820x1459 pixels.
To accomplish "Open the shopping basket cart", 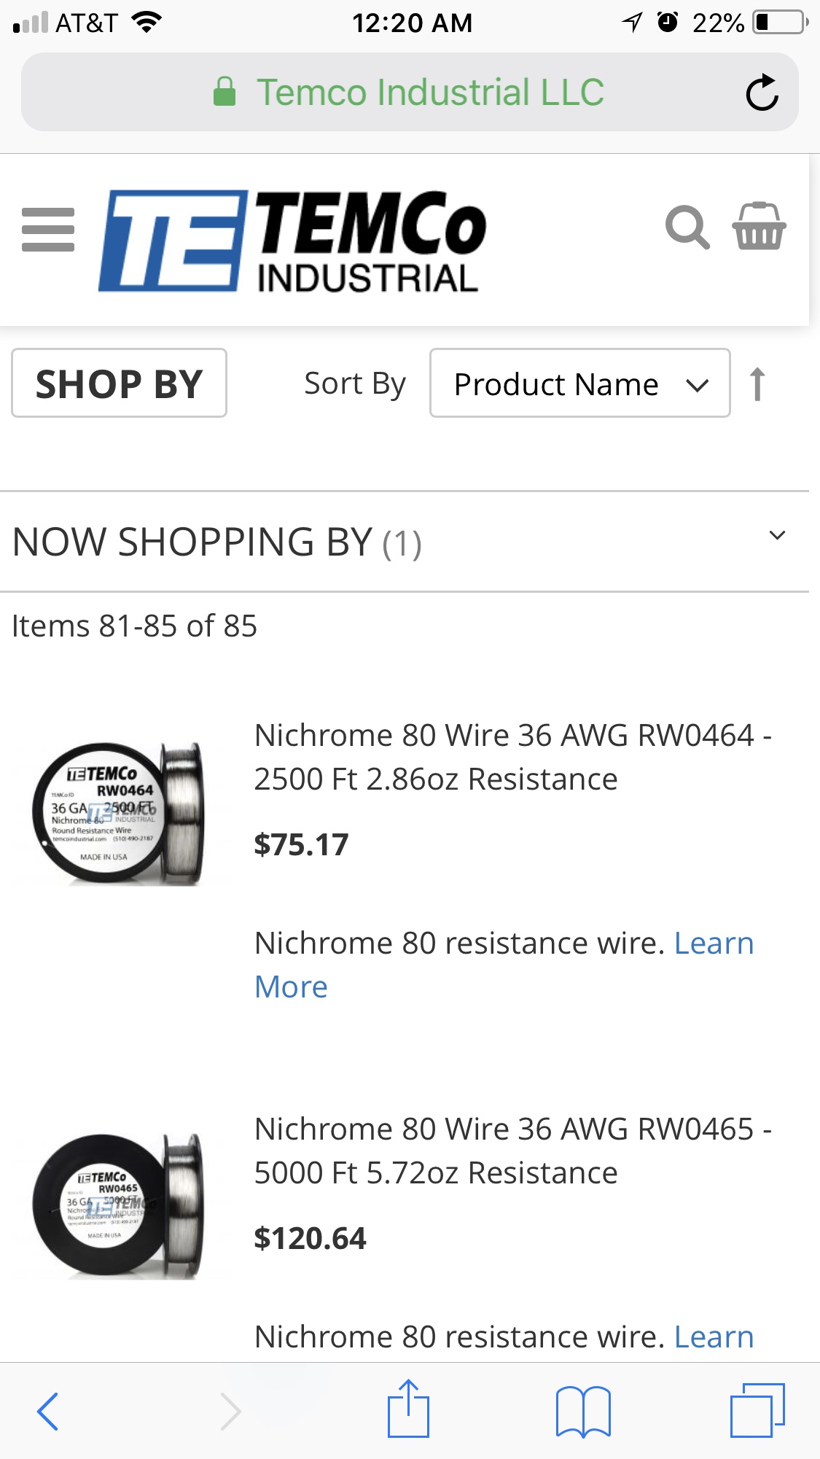I will [x=759, y=227].
